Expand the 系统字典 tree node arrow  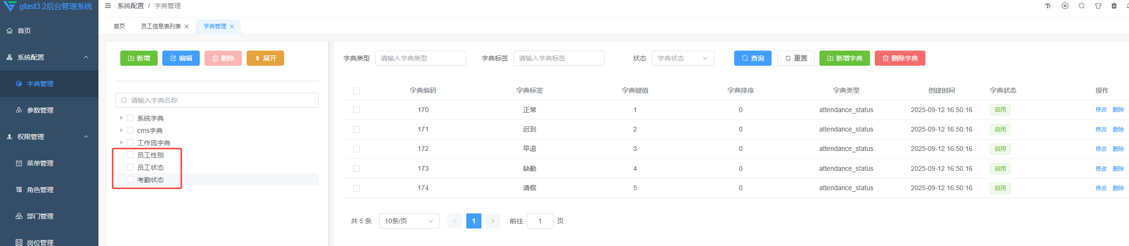(121, 118)
